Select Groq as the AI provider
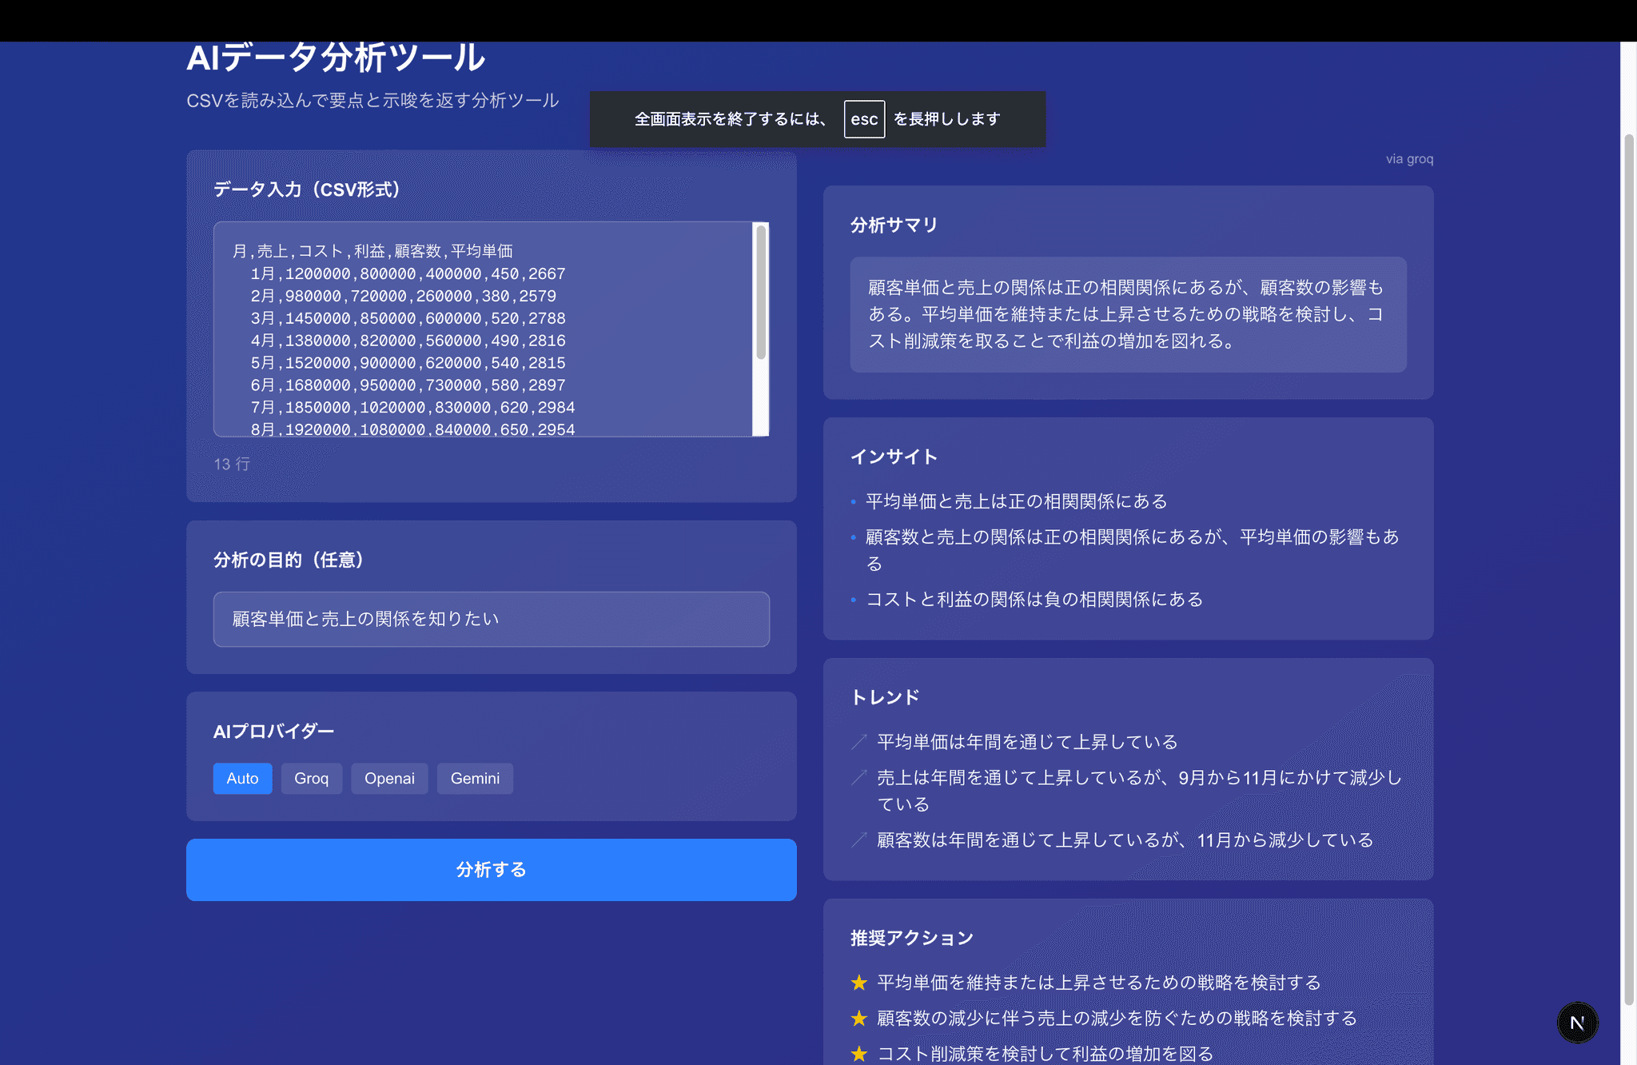This screenshot has height=1065, width=1637. click(312, 778)
